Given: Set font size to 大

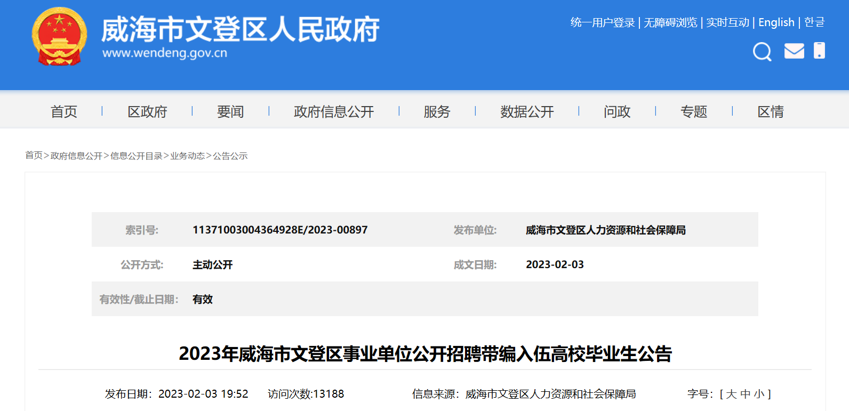Looking at the screenshot, I should (731, 394).
